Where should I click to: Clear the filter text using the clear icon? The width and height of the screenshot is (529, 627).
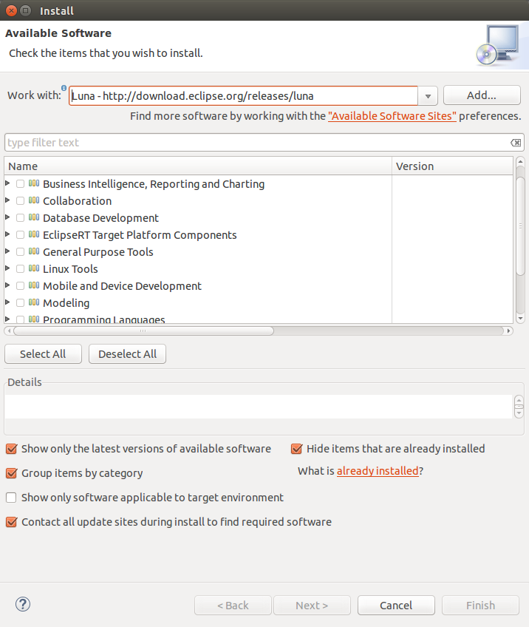tap(516, 143)
